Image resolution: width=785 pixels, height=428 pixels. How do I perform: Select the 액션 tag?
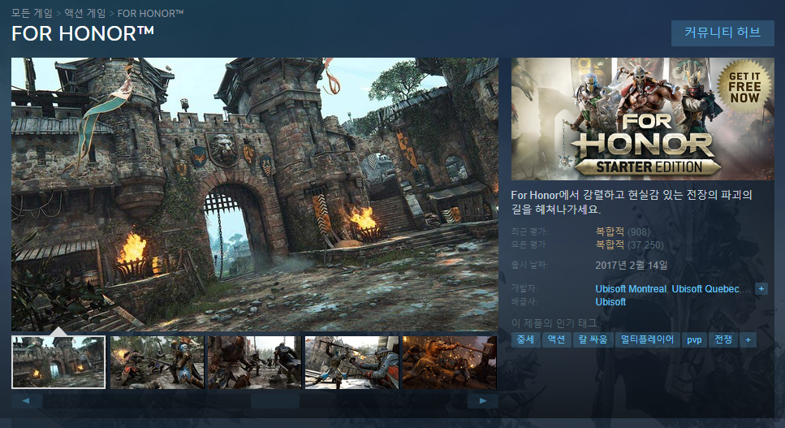tap(556, 339)
